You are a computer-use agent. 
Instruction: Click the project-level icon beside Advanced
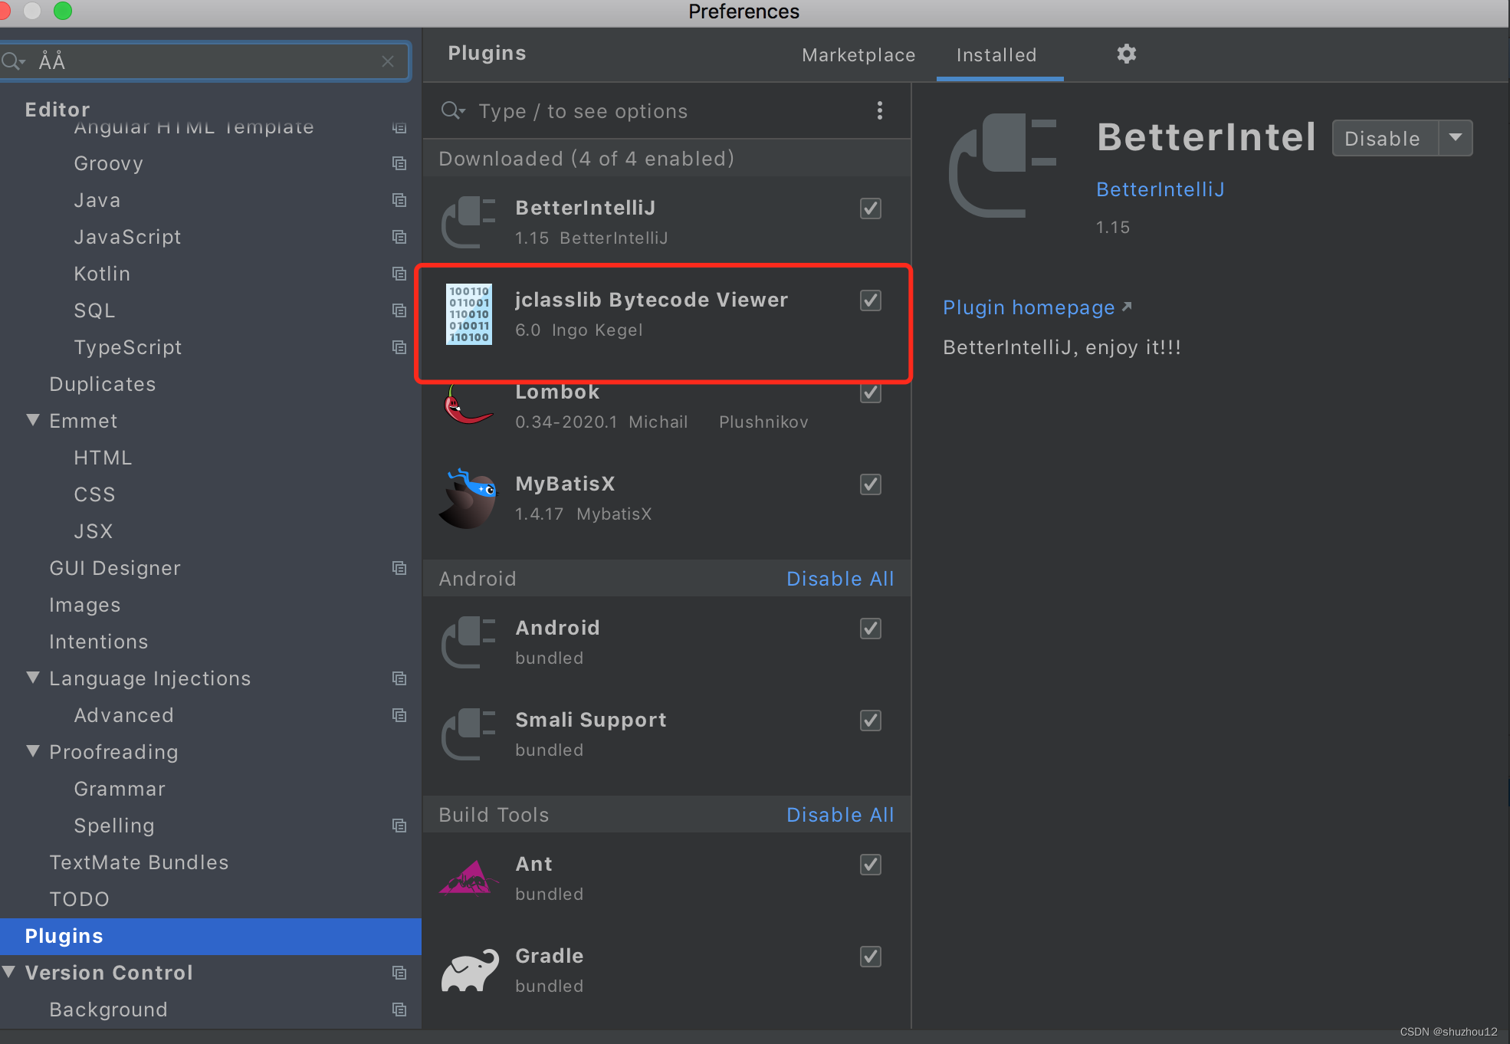pos(399,715)
